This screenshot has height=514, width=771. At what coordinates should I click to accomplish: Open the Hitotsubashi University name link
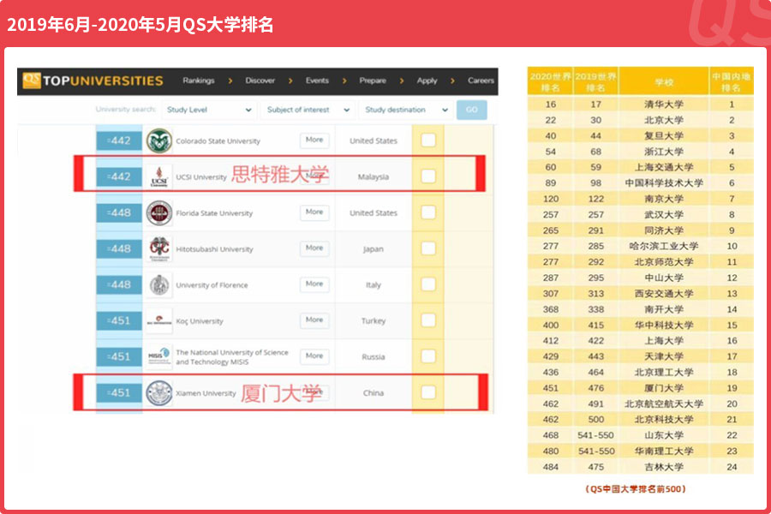click(214, 249)
